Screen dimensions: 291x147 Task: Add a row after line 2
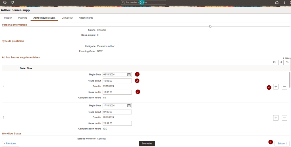276,118
